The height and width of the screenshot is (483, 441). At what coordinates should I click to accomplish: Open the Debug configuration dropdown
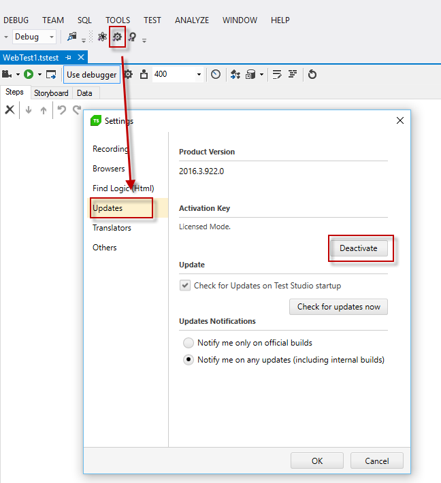click(x=52, y=37)
